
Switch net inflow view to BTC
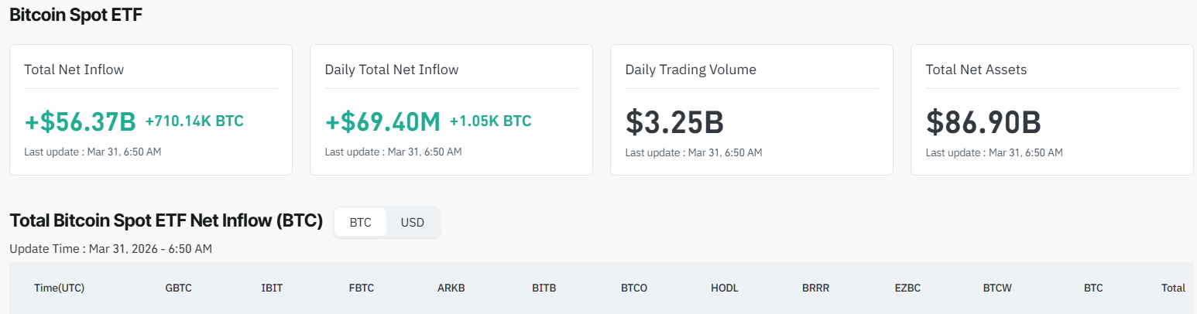pyautogui.click(x=360, y=223)
